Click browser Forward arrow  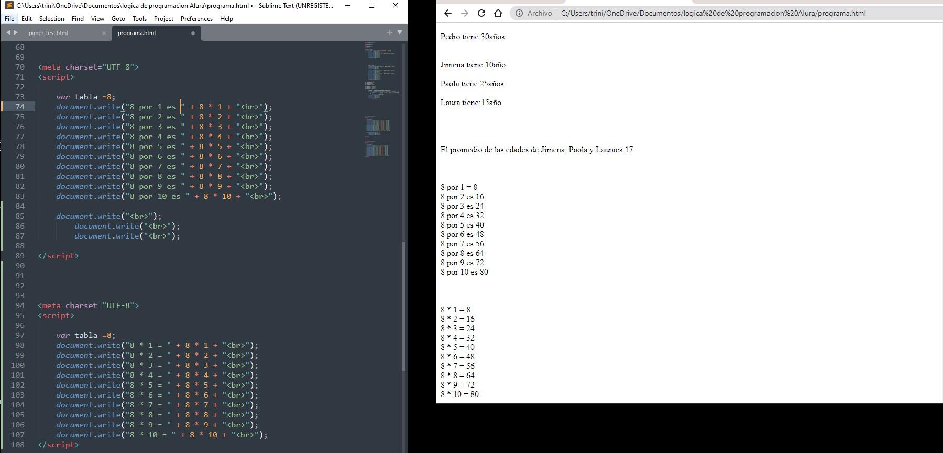[x=464, y=13]
